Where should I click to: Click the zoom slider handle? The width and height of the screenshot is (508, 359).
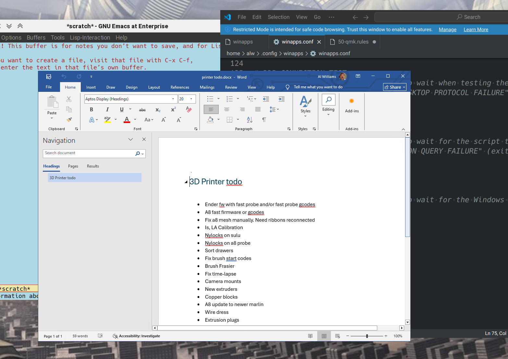tap(367, 336)
